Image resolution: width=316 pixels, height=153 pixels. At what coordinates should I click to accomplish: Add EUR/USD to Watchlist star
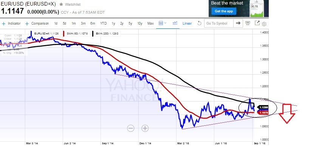coord(62,5)
